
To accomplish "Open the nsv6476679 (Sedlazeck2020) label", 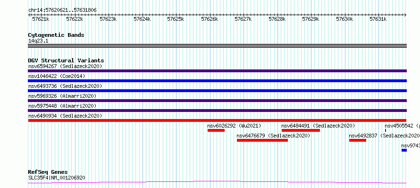I will (x=274, y=136).
